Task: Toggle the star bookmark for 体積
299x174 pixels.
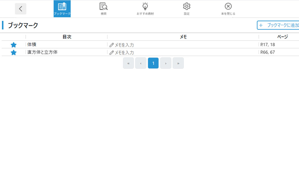Action: [x=13, y=45]
